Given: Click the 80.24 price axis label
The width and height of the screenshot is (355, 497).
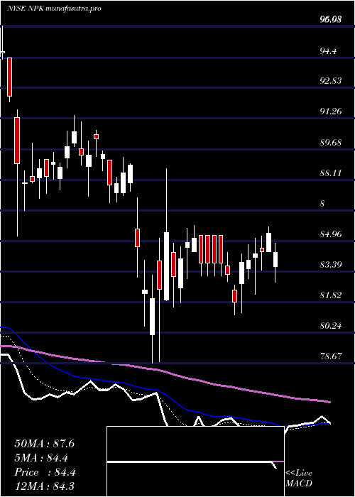Looking at the screenshot, I should click(331, 325).
